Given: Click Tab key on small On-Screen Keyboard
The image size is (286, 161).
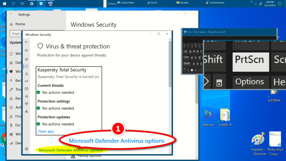Looking at the screenshot, I should [x=185, y=51].
